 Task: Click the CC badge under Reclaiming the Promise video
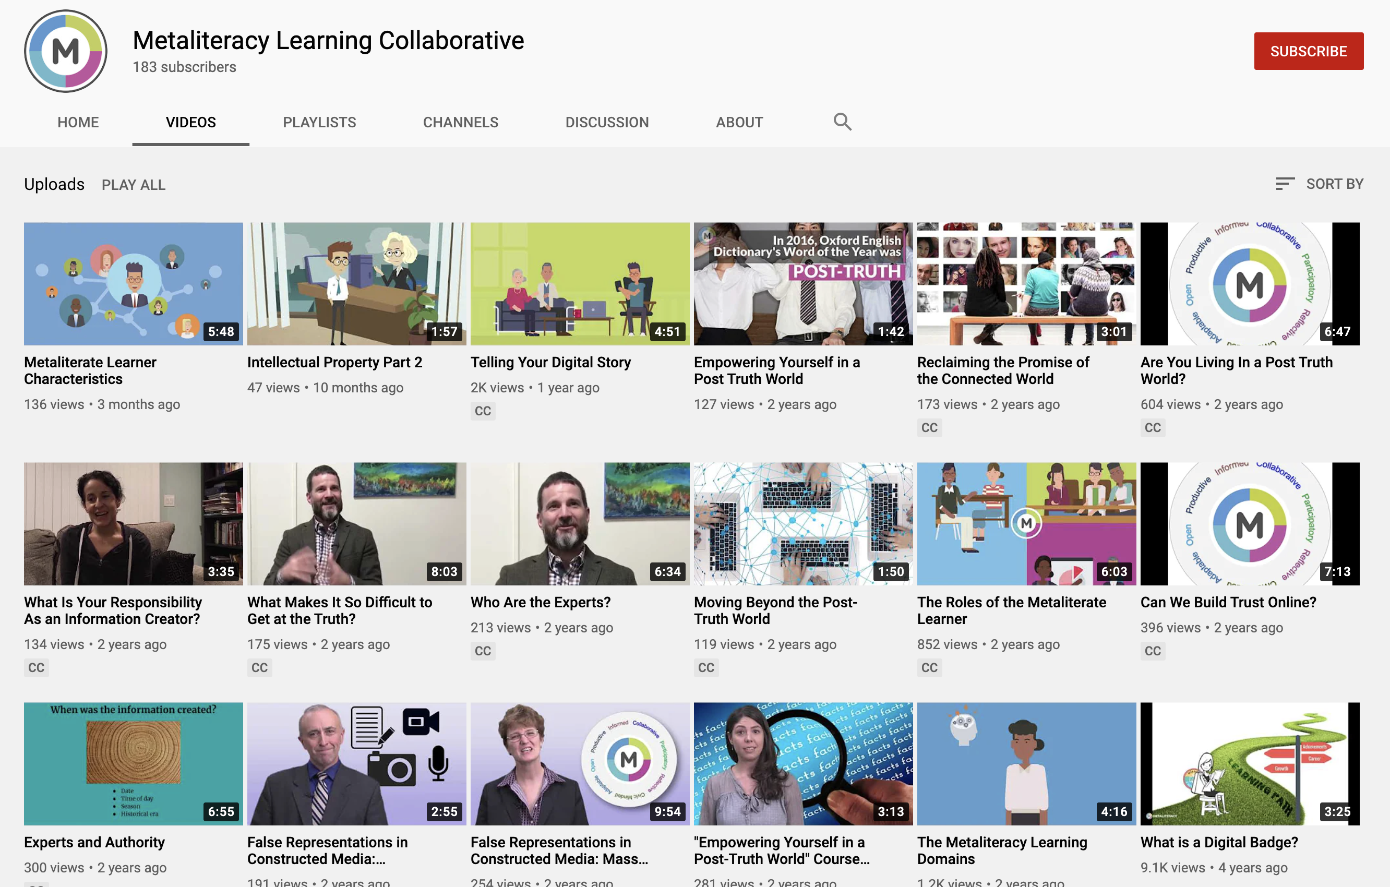929,428
